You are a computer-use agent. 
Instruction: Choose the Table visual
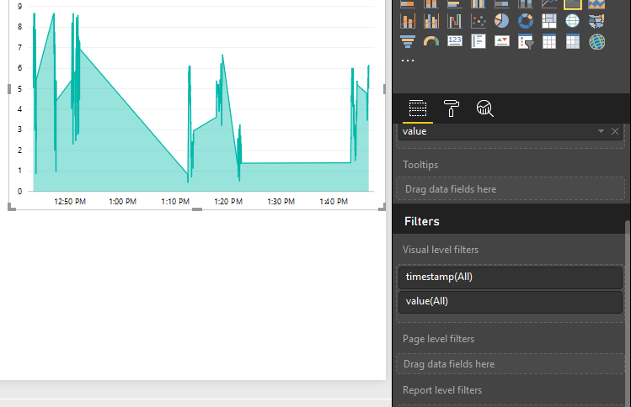tap(549, 41)
